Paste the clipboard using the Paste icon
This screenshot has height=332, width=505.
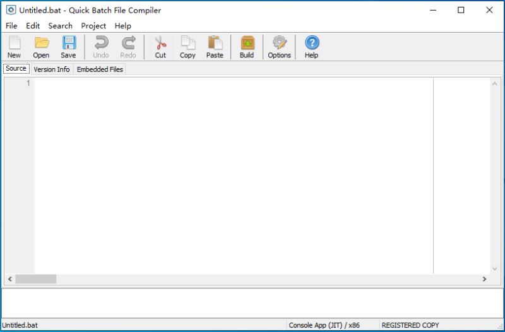point(215,47)
